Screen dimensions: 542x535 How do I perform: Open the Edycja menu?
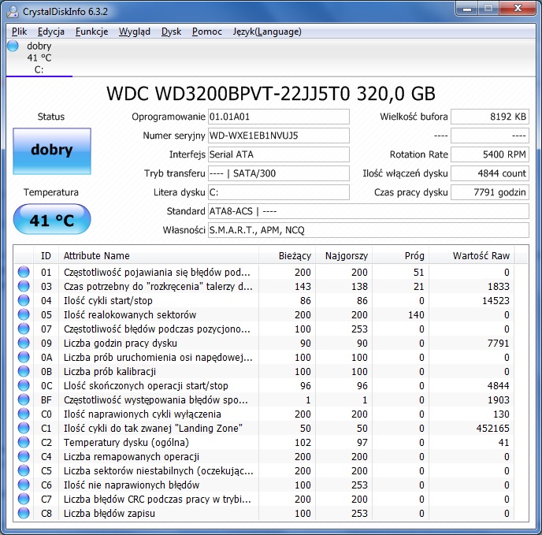click(50, 32)
